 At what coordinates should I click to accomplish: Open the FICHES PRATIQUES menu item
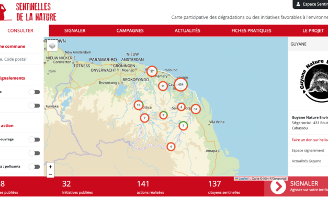point(251,30)
